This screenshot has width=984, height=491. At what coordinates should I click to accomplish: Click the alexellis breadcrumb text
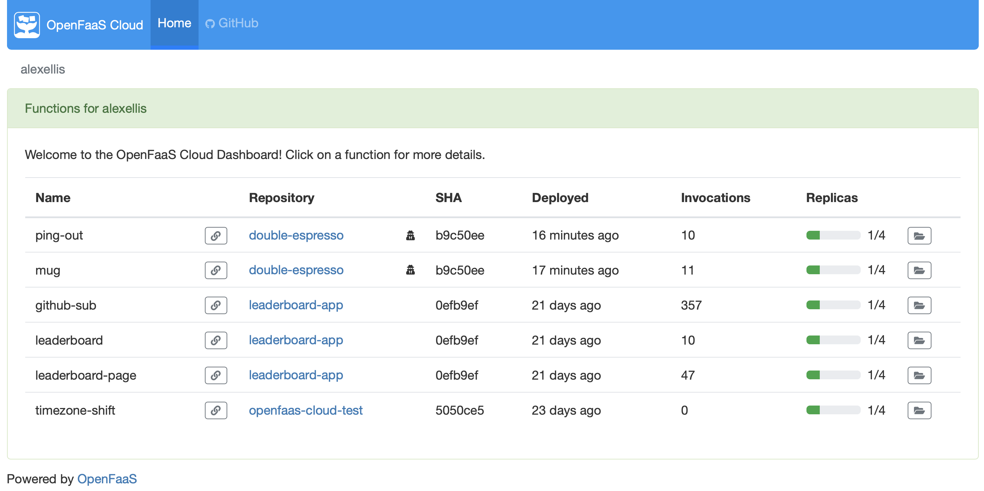(x=43, y=69)
